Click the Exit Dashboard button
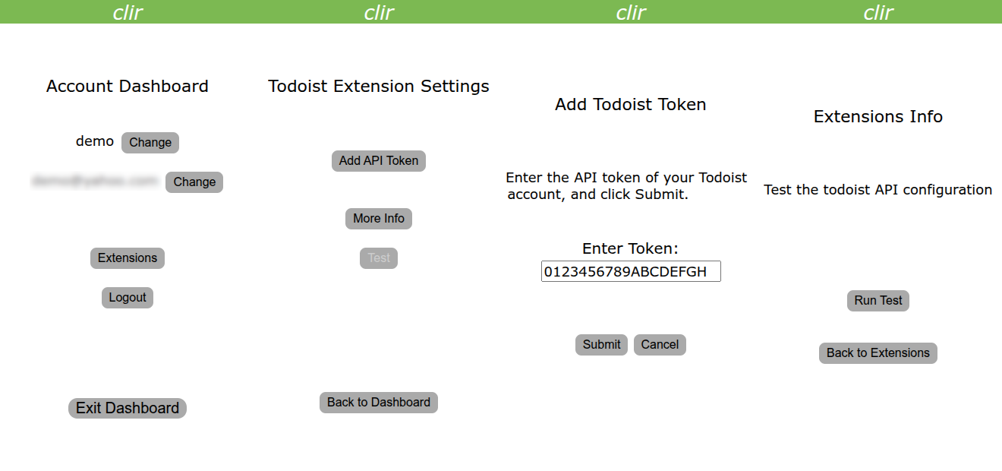Screen dimensions: 1002x471 pyautogui.click(x=128, y=408)
